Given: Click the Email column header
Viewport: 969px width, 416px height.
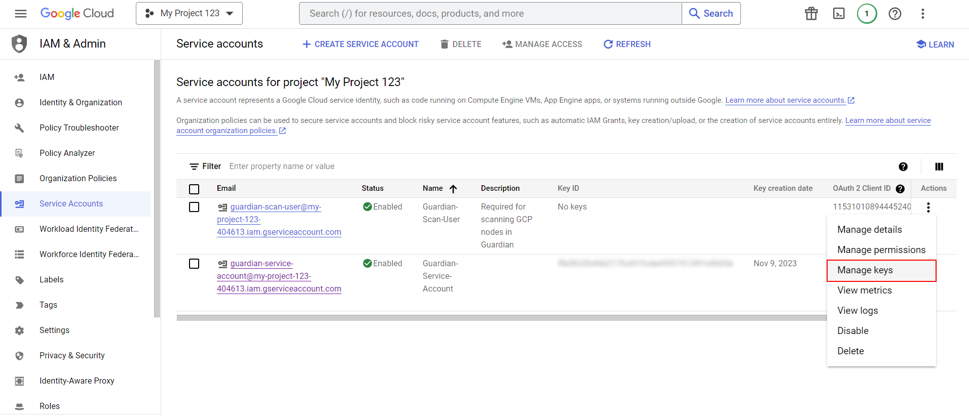Looking at the screenshot, I should pos(226,188).
